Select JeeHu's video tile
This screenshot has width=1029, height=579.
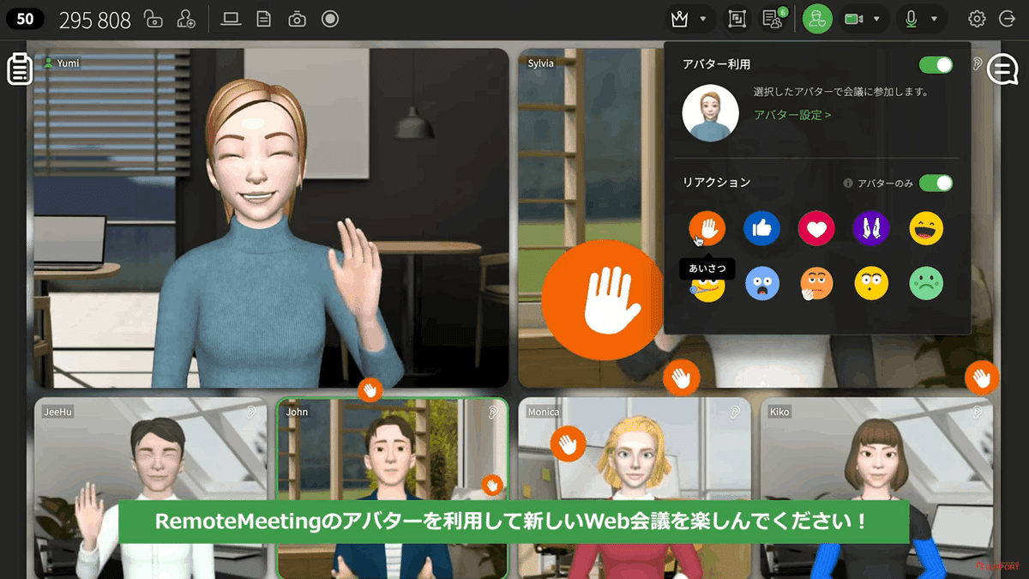coord(150,487)
